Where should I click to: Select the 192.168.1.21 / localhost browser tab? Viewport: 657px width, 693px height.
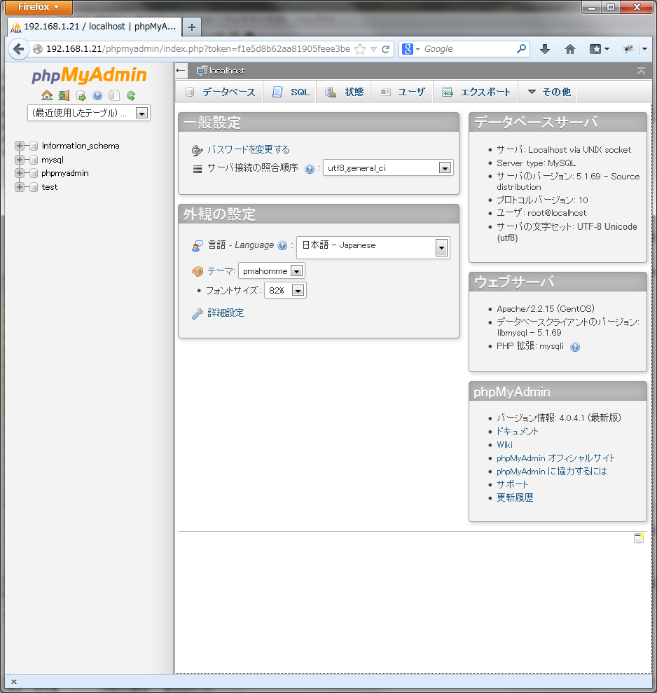[95, 27]
